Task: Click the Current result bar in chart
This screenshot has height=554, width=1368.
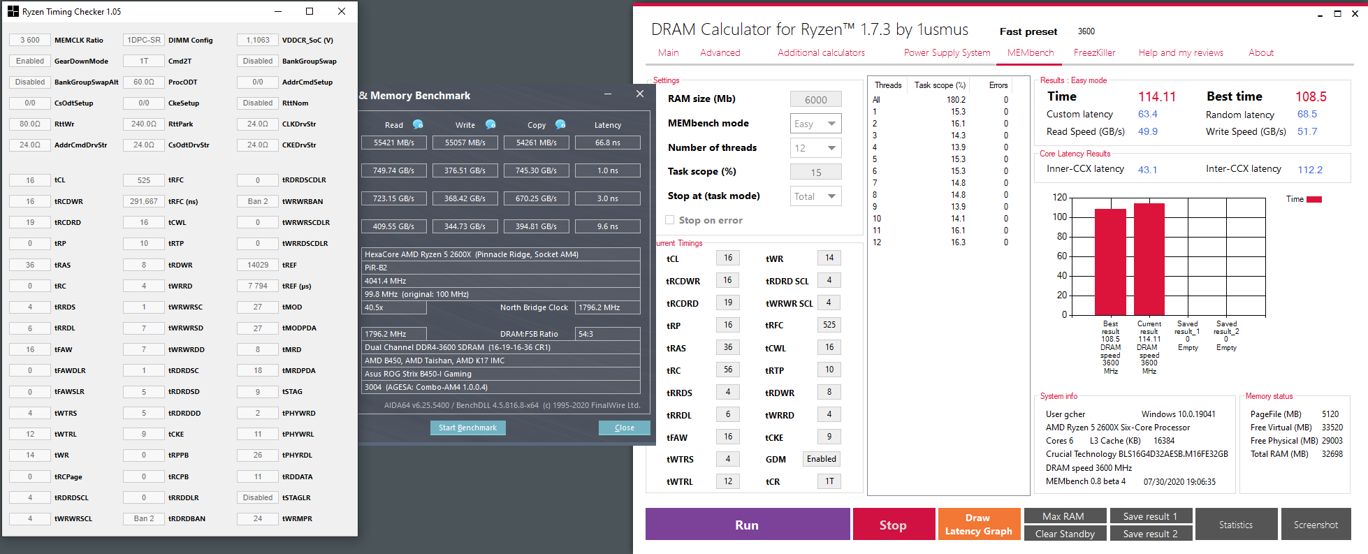Action: pos(1149,258)
